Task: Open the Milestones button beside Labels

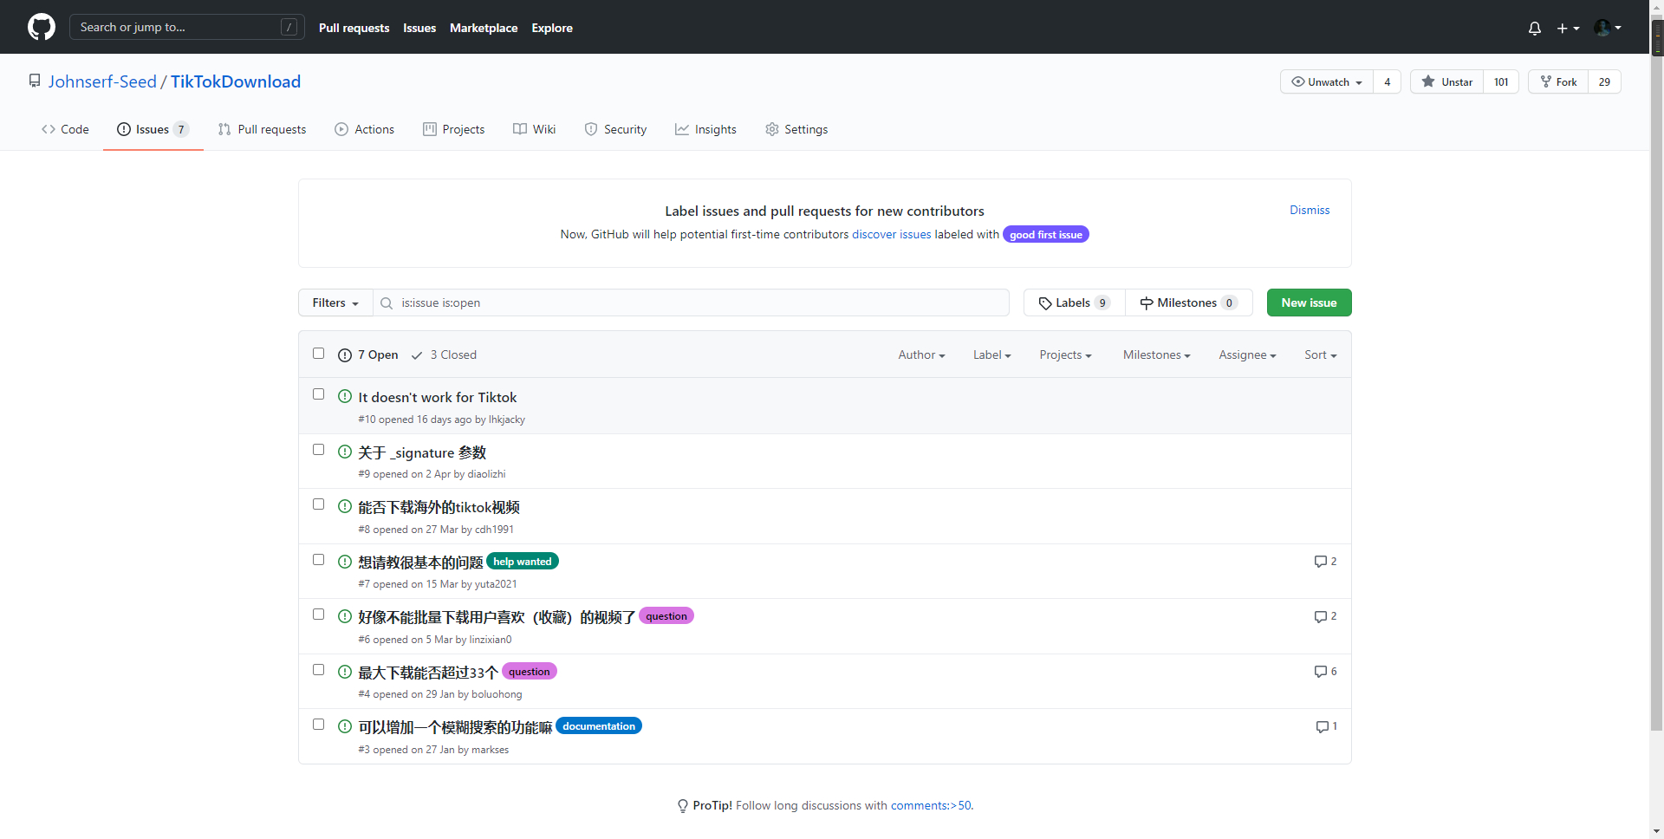Action: point(1188,302)
